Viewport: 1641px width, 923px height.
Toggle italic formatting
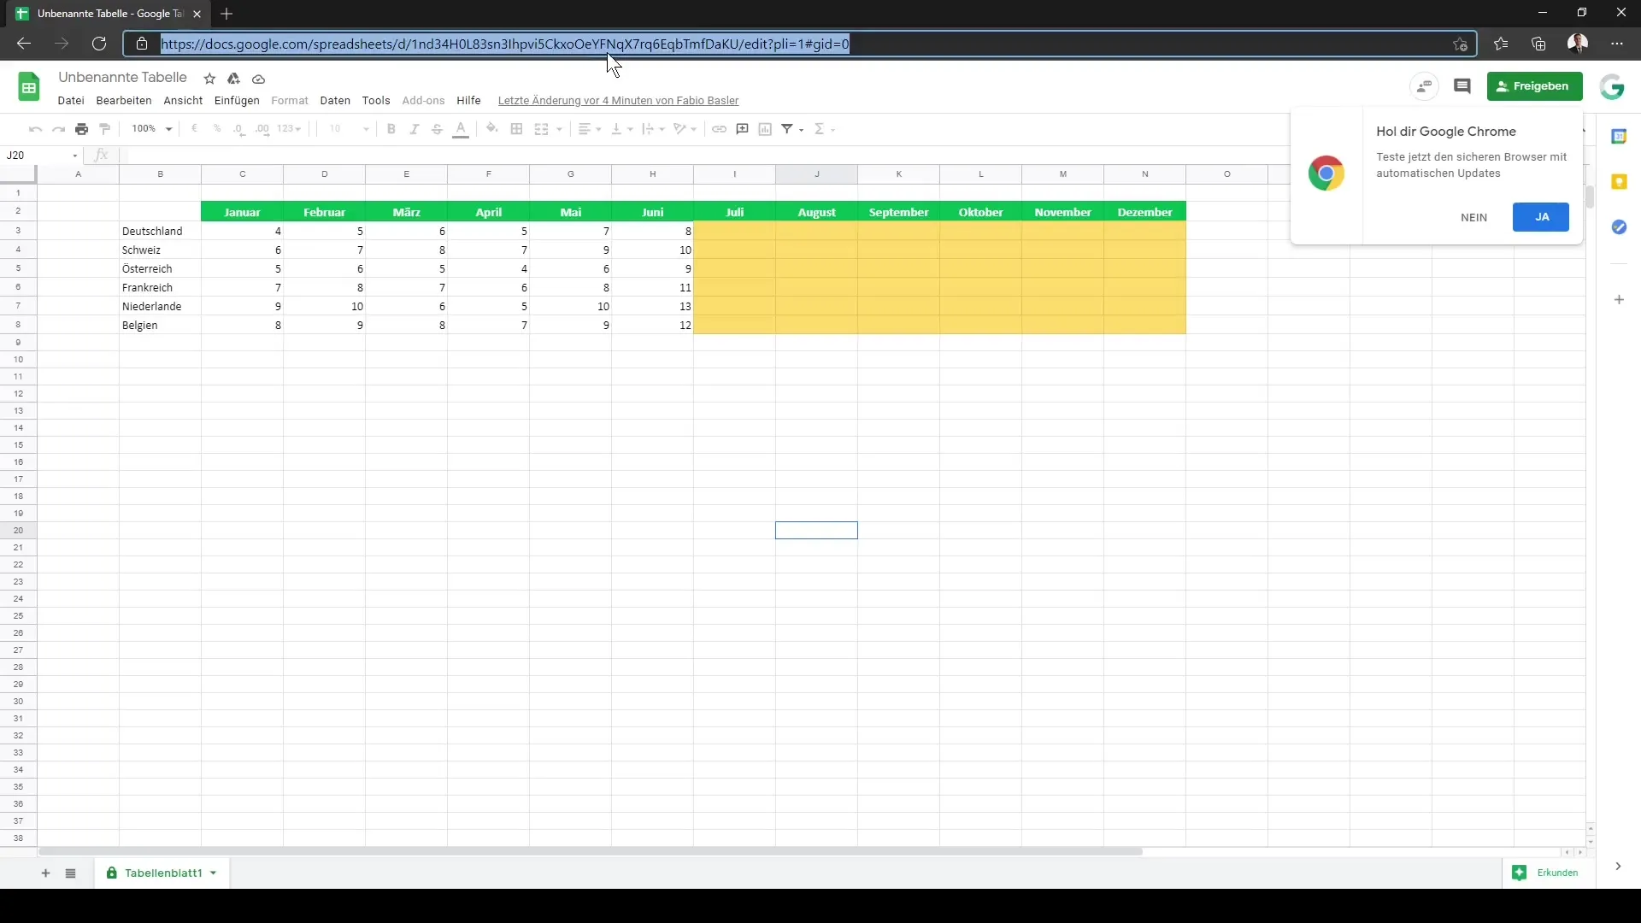tap(415, 129)
